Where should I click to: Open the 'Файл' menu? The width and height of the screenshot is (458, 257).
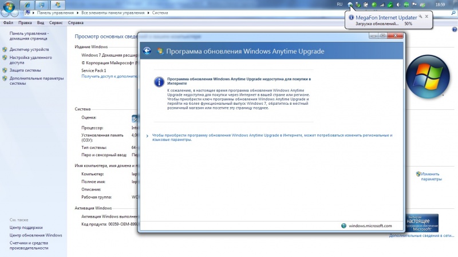click(8, 23)
